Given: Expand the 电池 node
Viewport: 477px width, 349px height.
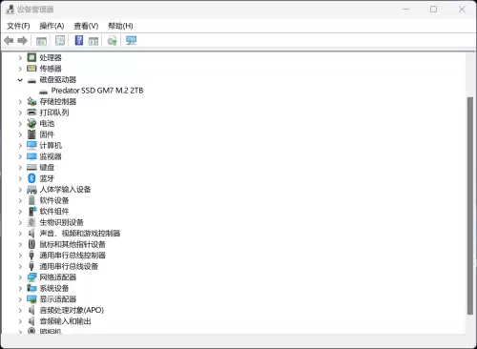Looking at the screenshot, I should 20,124.
